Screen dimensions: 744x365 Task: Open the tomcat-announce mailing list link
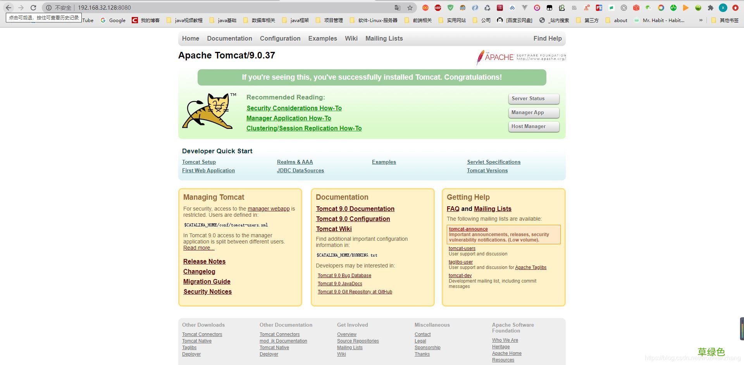(468, 229)
